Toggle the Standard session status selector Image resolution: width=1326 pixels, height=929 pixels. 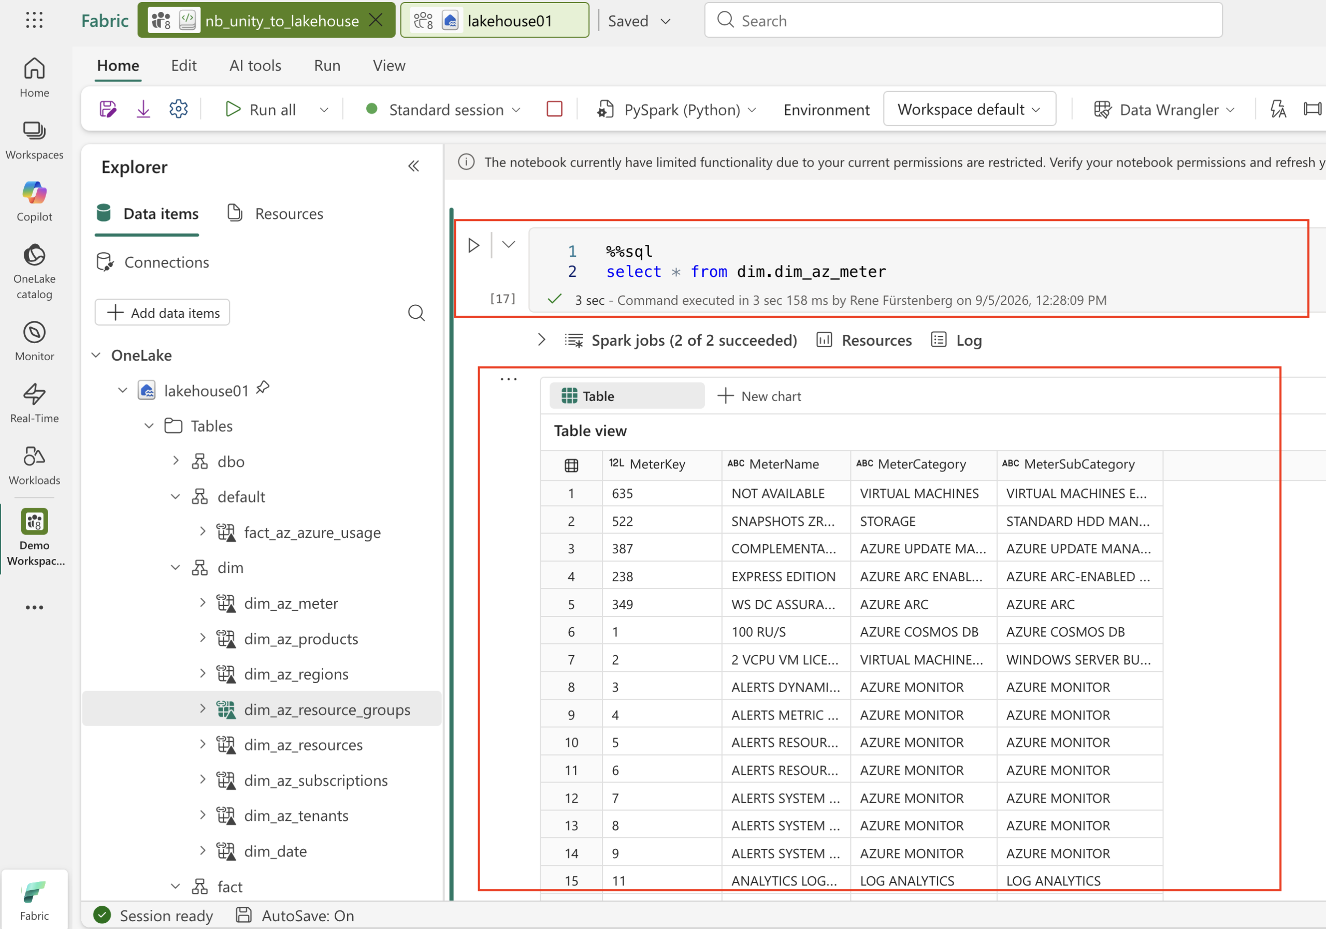(443, 110)
